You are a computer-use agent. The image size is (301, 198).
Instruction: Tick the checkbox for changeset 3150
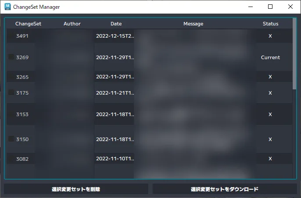[11, 139]
